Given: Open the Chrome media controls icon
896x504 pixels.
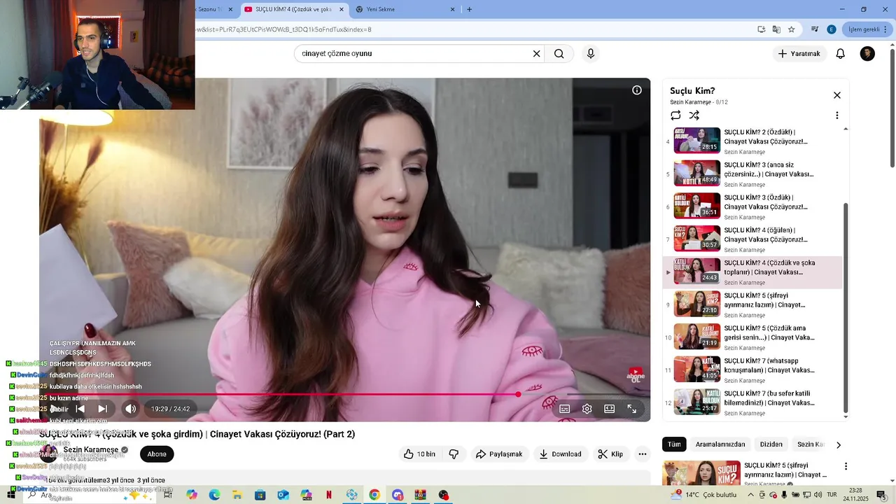Looking at the screenshot, I should pyautogui.click(x=815, y=29).
